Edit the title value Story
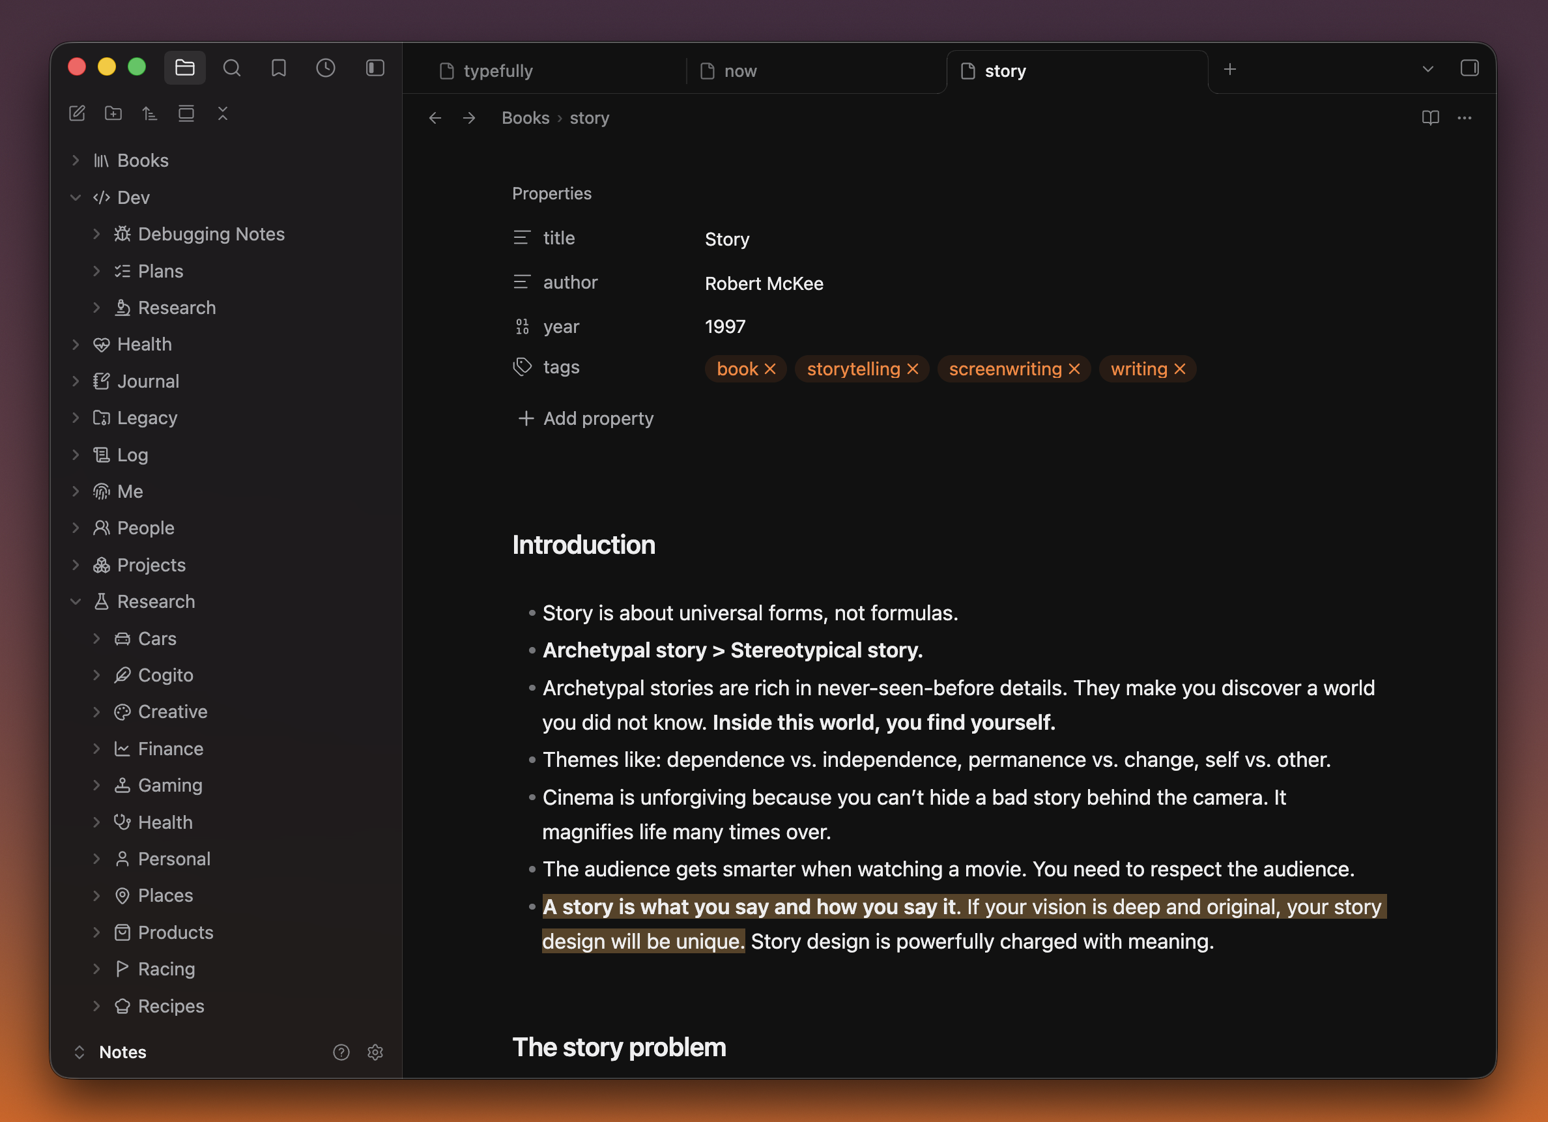 [x=727, y=239]
